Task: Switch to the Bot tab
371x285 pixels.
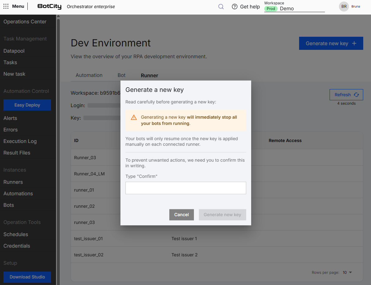Action: click(x=121, y=75)
